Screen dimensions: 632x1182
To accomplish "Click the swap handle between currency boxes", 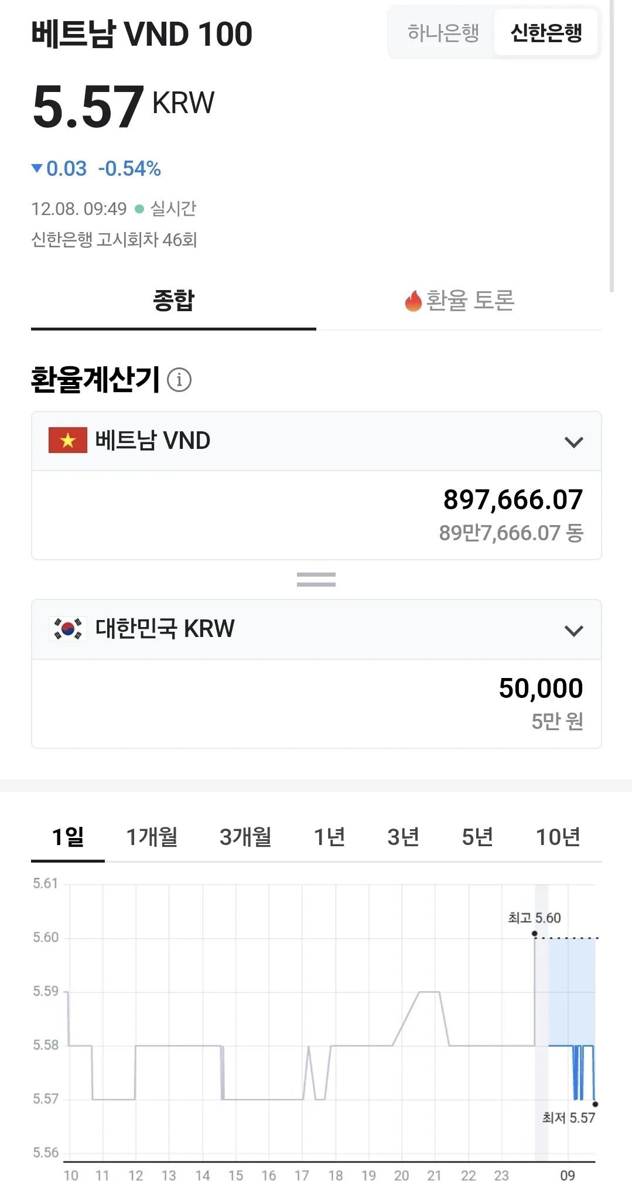I will coord(316,580).
